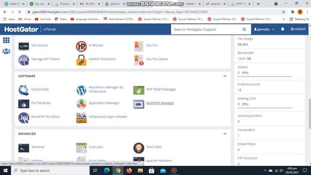
Task: Click the Hotlink Protection padlock icon
Action: click(x=81, y=60)
